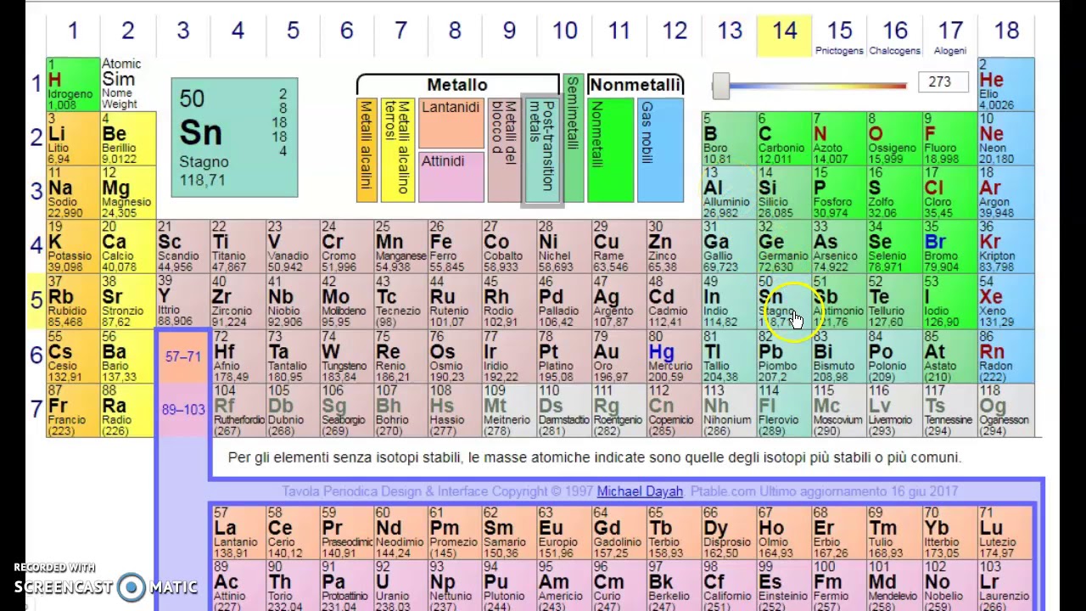
Task: Click the Azoto (N) element cell
Action: pos(839,139)
